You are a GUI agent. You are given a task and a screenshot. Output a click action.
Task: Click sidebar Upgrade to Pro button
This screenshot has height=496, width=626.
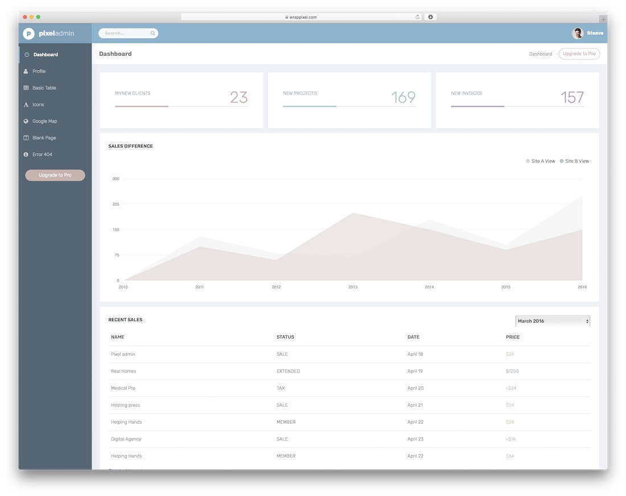tap(55, 175)
